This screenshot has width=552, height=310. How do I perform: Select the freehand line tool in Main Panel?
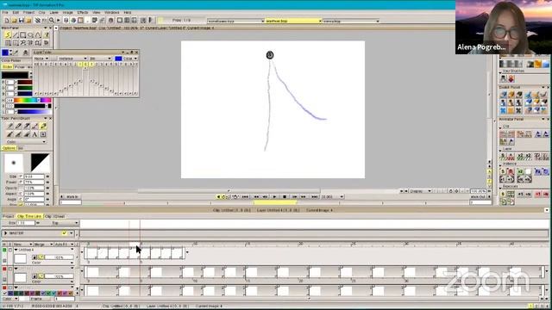[x=8, y=35]
